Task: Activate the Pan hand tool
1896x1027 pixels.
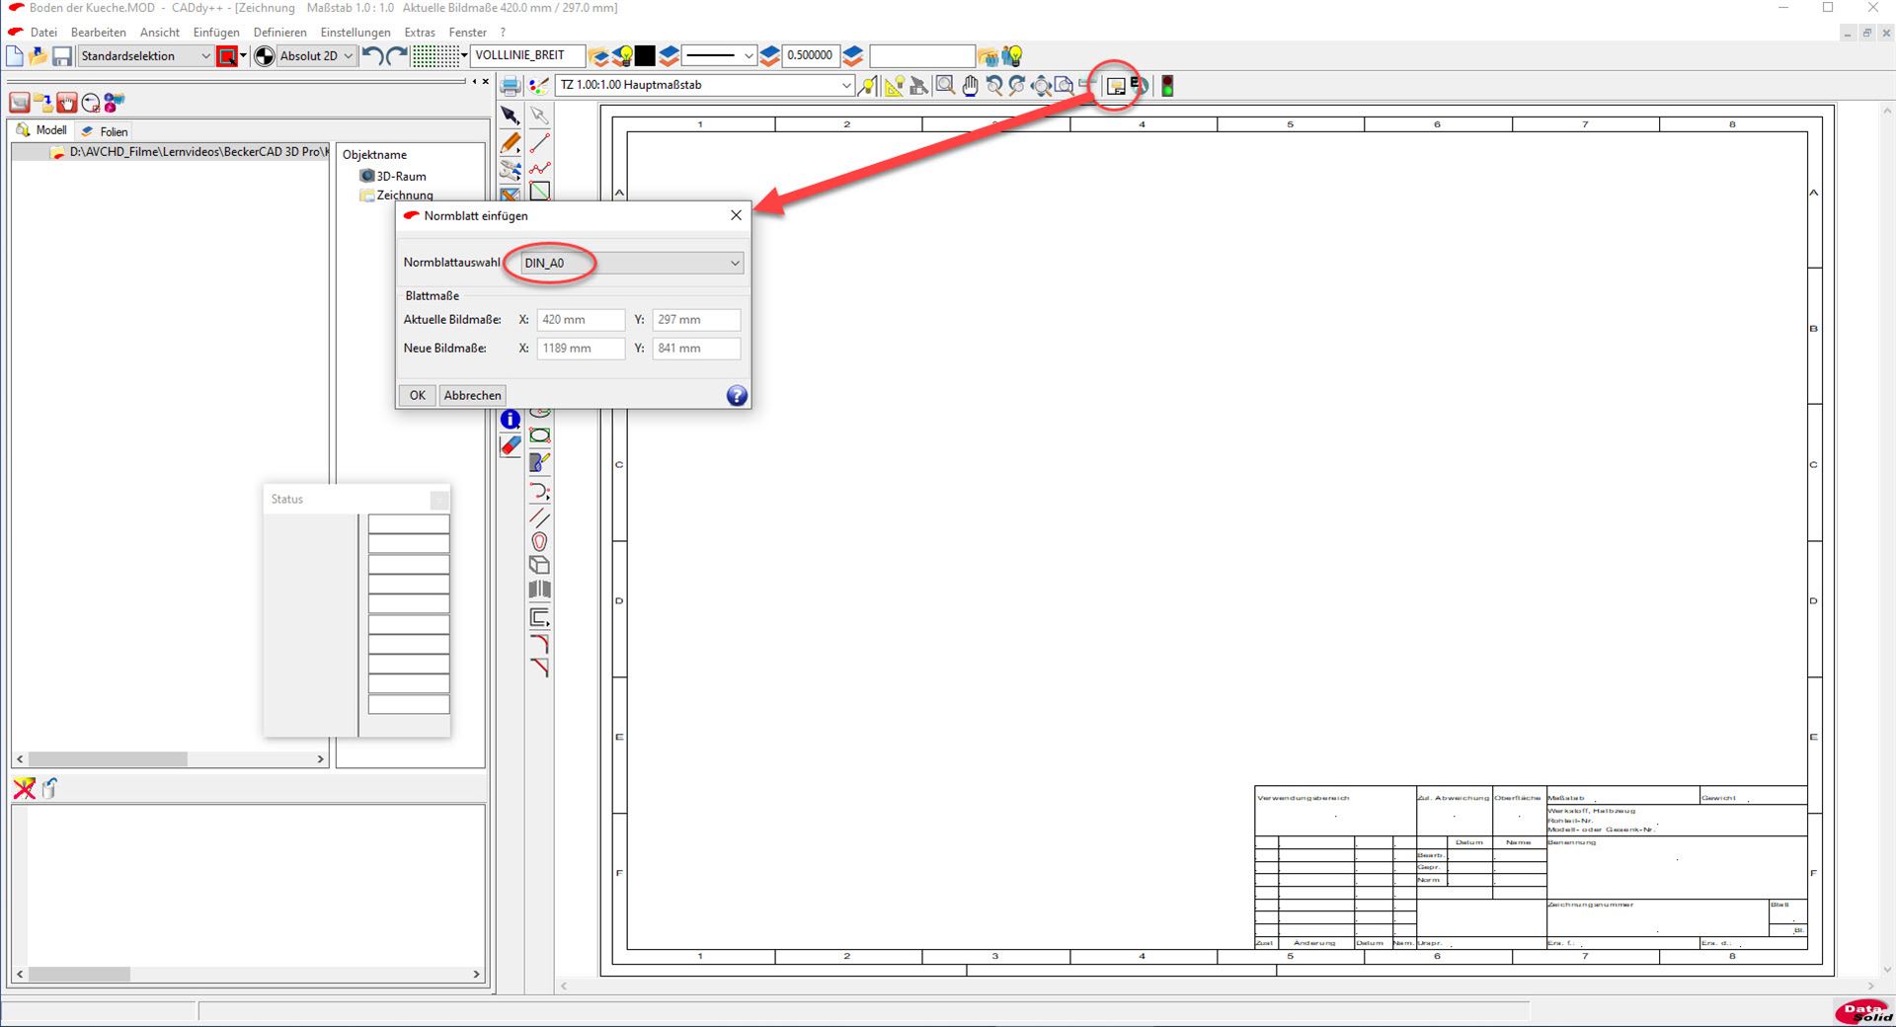Action: tap(970, 86)
